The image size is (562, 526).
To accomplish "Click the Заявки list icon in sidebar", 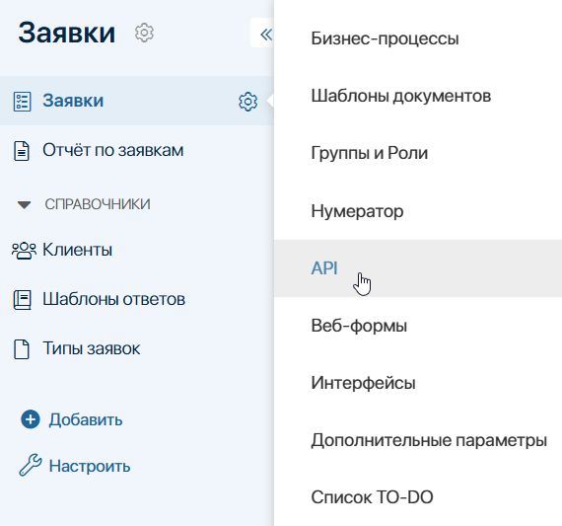I will click(x=22, y=102).
